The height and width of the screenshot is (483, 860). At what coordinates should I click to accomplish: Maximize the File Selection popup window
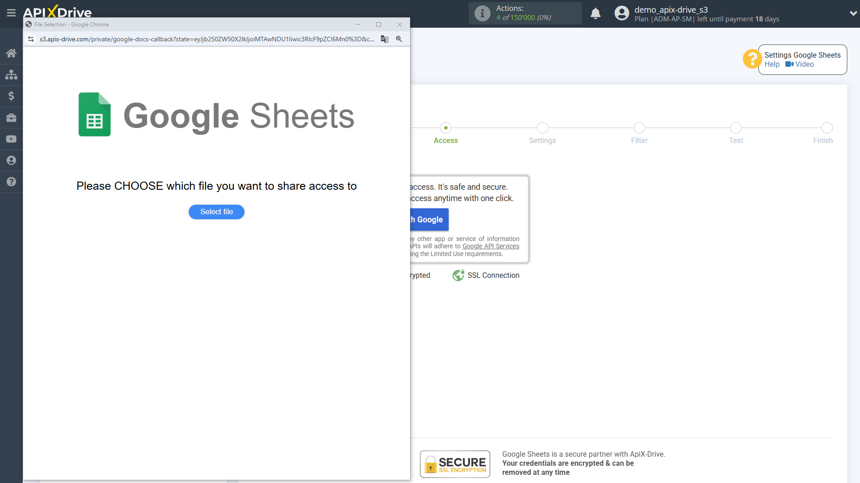point(379,25)
